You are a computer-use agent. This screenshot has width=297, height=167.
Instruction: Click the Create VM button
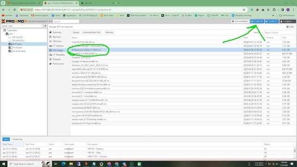click(x=257, y=21)
